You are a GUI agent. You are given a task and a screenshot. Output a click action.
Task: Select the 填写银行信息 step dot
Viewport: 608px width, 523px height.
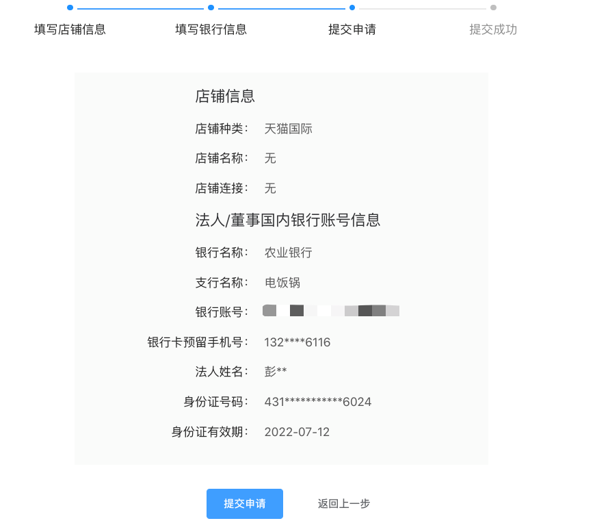(x=211, y=8)
